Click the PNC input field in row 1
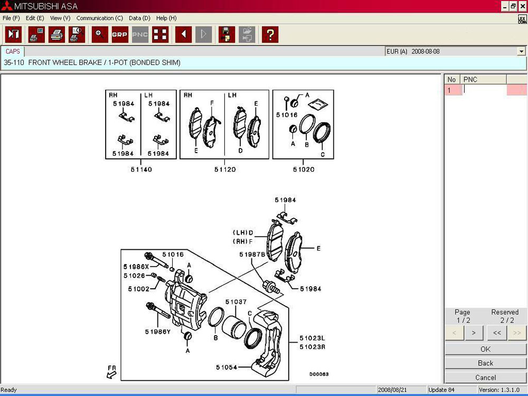The height and width of the screenshot is (396, 528). 484,90
